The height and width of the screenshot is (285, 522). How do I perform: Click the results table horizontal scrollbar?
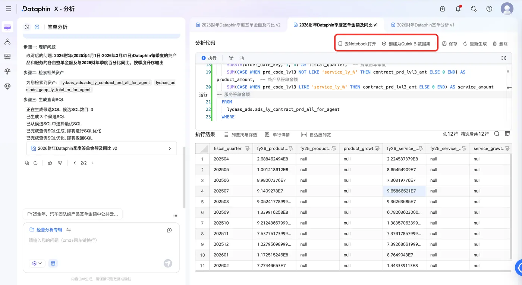tap(353, 271)
